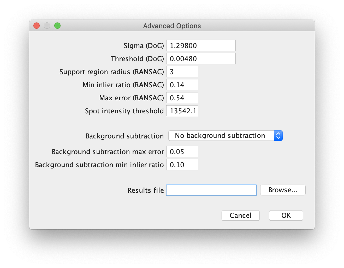Click the Sigma (DoG) value field
This screenshot has height=268, width=344.
coord(201,45)
